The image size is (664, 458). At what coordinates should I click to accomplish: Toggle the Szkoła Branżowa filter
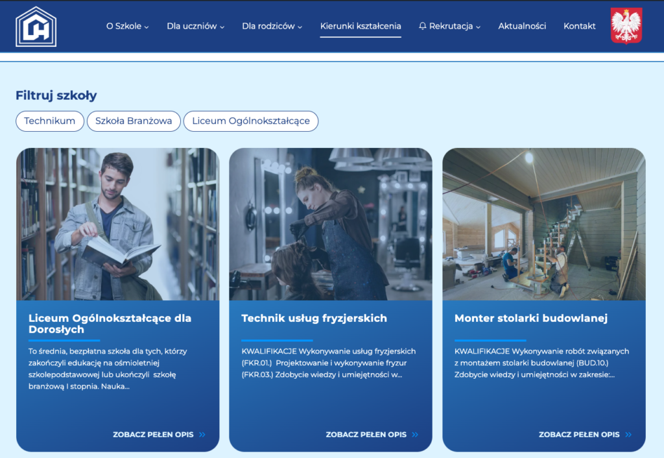click(x=134, y=121)
